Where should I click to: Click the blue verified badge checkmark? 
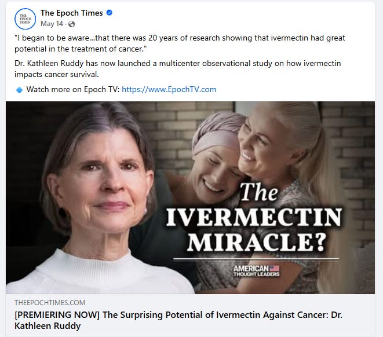pos(110,13)
